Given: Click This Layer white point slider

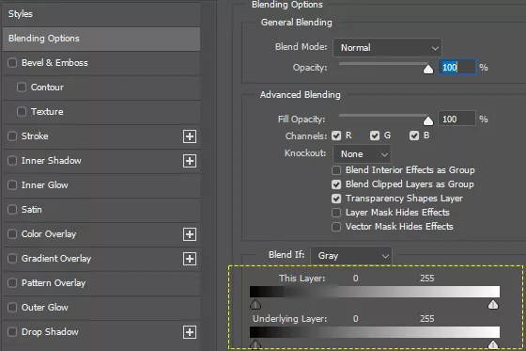Looking at the screenshot, I should [493, 305].
